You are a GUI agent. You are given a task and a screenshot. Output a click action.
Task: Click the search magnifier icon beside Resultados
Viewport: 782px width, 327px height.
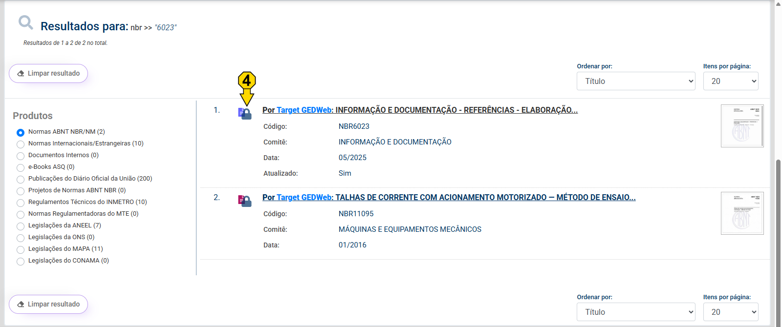pos(25,22)
